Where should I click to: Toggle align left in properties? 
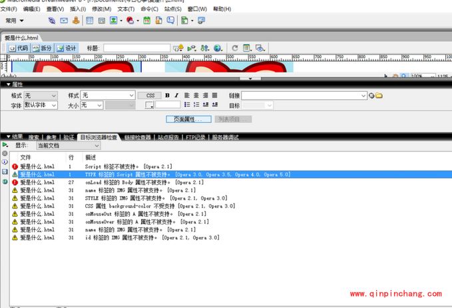coord(187,95)
